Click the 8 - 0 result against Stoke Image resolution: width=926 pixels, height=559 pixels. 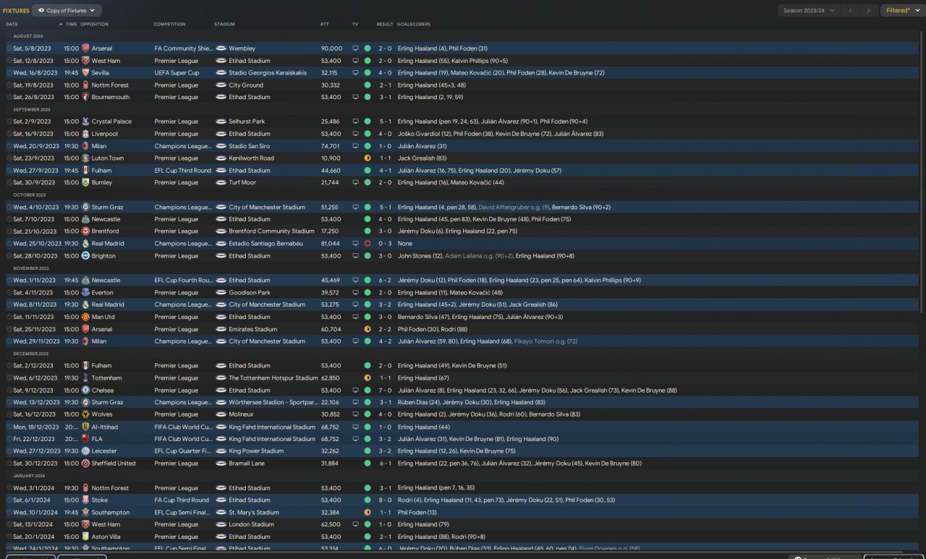[385, 500]
